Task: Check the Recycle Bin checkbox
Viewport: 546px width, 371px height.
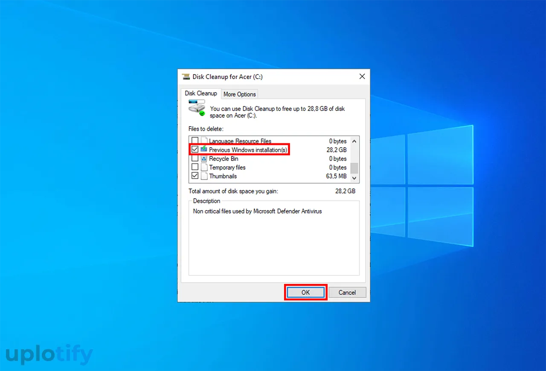Action: click(195, 159)
